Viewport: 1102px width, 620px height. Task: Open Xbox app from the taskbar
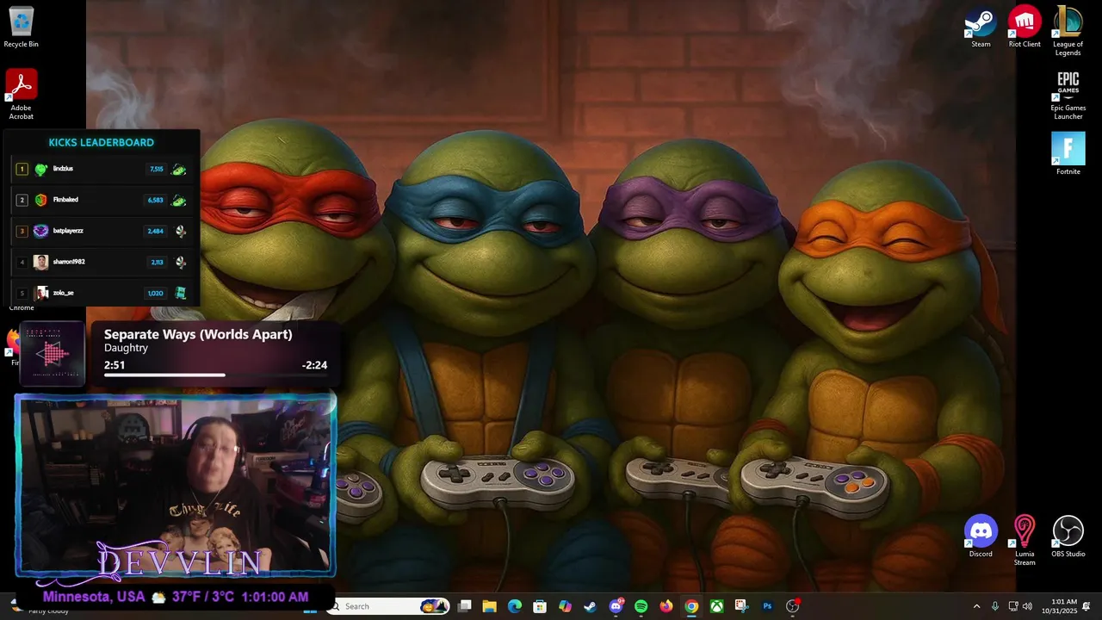pos(716,606)
